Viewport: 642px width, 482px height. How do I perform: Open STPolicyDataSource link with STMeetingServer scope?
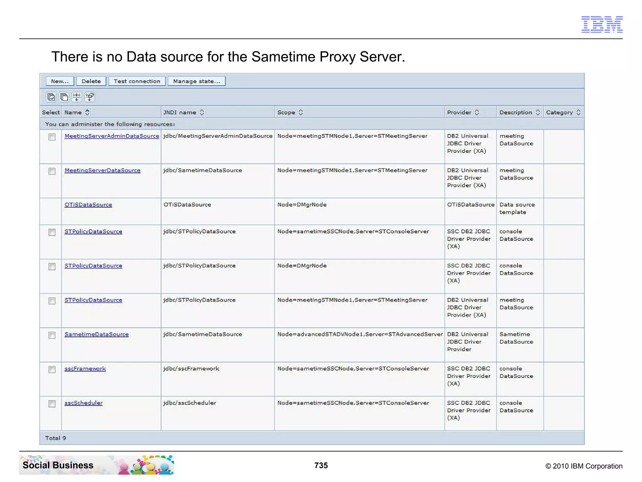(93, 300)
